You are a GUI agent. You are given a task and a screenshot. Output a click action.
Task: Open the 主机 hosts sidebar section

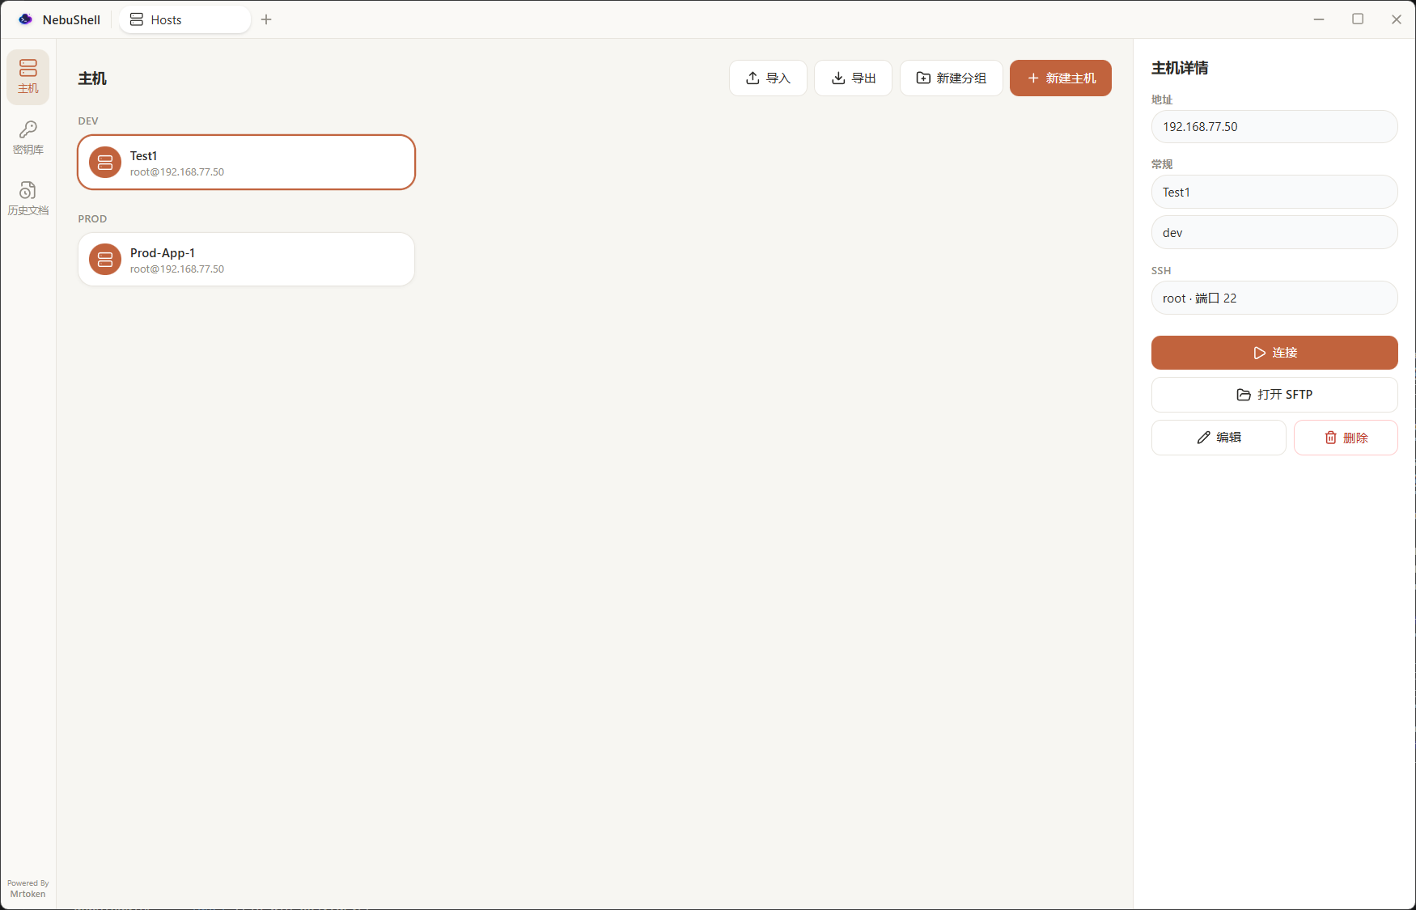(x=28, y=77)
